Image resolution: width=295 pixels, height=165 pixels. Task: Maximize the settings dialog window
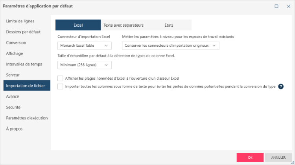pos(277,6)
